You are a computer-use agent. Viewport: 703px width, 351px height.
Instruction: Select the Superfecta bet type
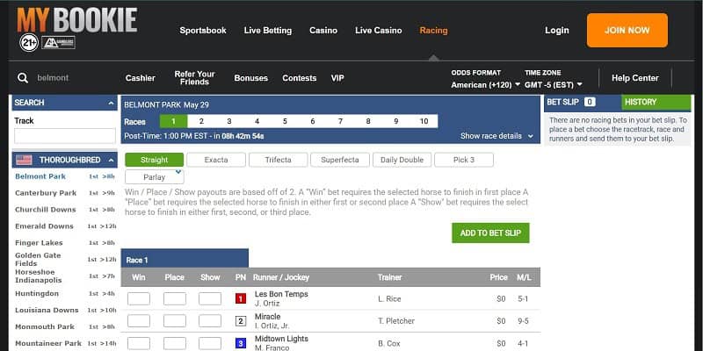(x=340, y=160)
